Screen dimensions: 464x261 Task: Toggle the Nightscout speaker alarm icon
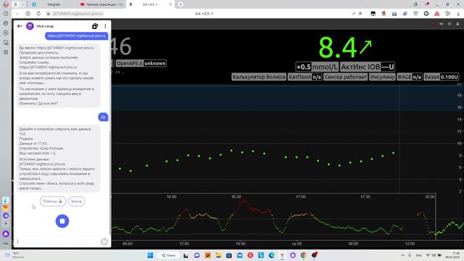442,24
